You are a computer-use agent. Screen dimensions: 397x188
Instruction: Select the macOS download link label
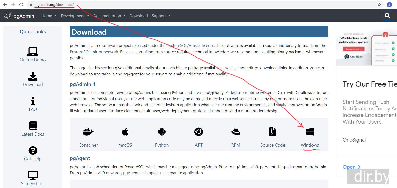(125, 145)
